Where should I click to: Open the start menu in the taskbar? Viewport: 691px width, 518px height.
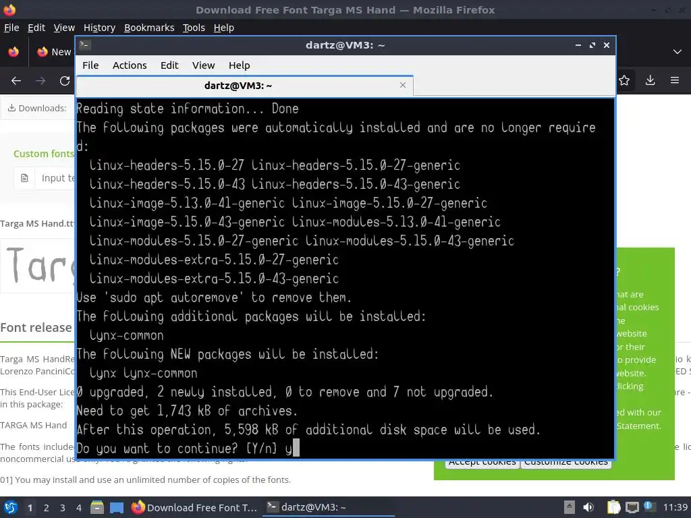[x=11, y=507]
